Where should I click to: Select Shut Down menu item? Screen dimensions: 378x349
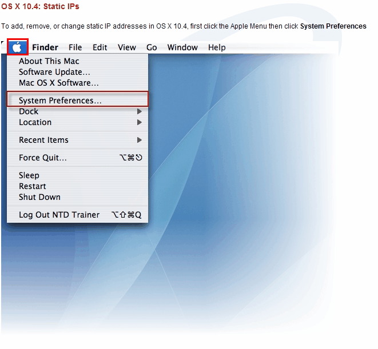coord(39,197)
